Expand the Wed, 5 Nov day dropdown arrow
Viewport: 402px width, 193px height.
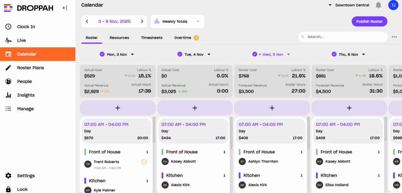[x=289, y=55]
